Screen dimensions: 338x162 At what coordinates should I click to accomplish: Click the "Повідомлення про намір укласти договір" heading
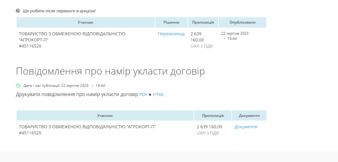pyautogui.click(x=110, y=71)
